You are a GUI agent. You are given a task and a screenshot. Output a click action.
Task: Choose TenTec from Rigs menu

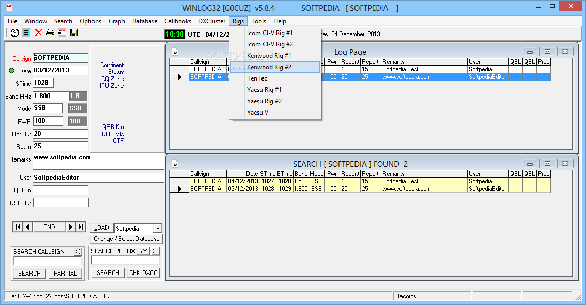[x=275, y=78]
